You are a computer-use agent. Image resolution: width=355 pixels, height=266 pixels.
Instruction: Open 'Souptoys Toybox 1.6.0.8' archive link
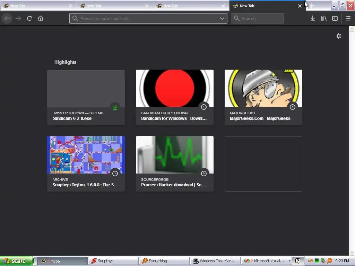[x=85, y=185]
